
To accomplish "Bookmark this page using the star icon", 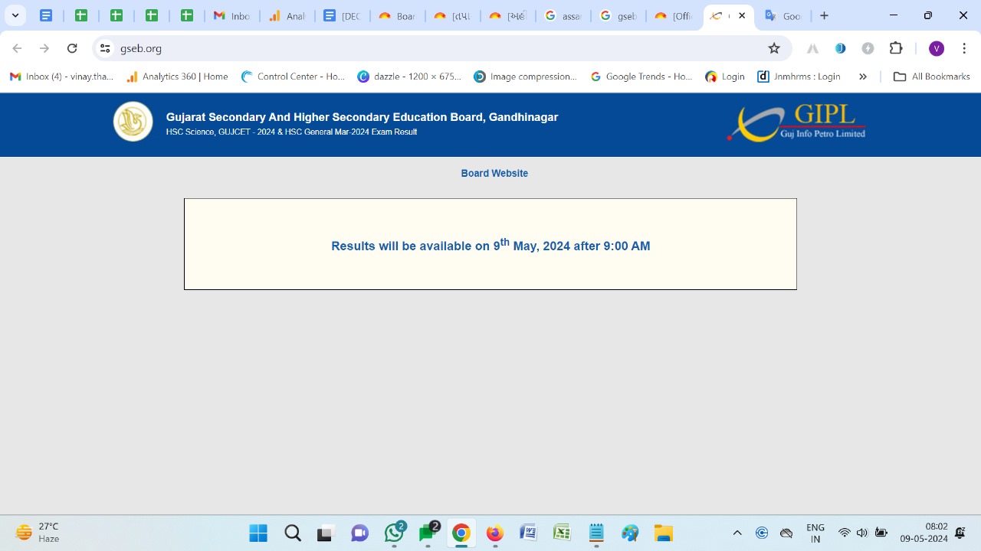I will [x=774, y=47].
